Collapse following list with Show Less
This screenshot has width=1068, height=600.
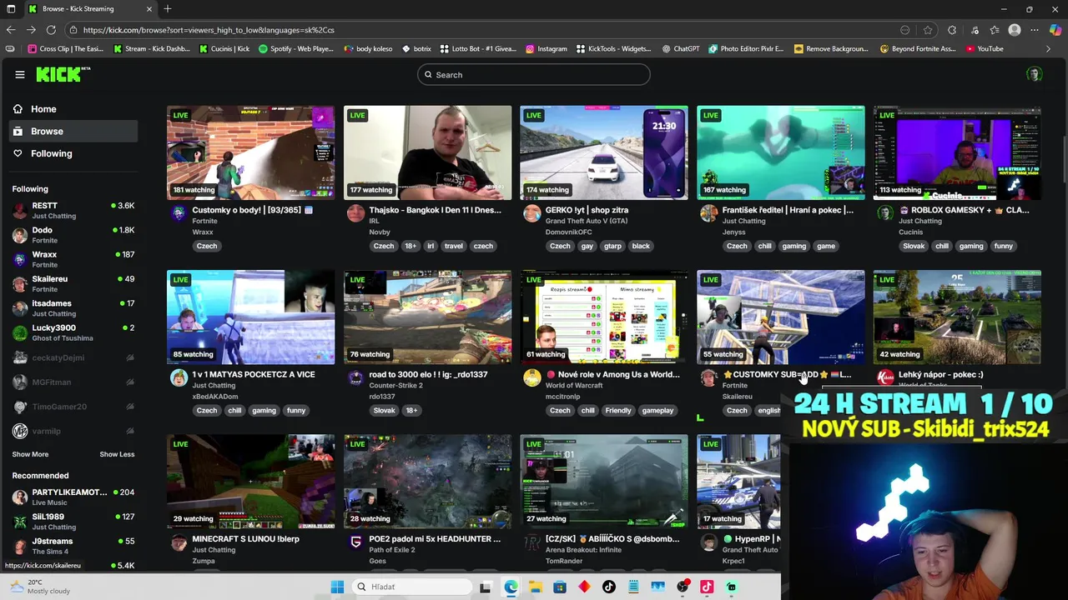click(117, 454)
